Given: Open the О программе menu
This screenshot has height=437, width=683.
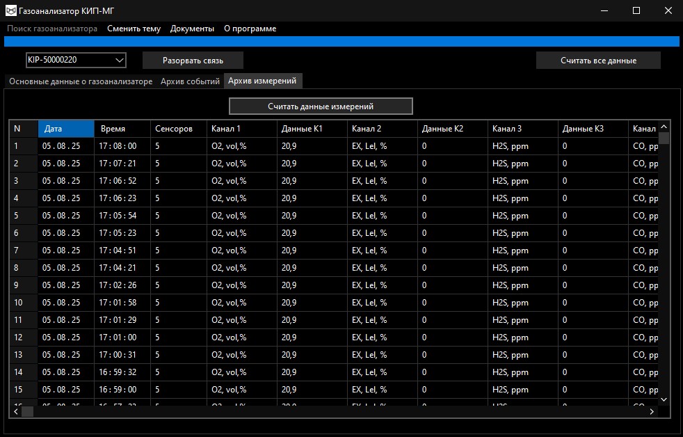Looking at the screenshot, I should tap(250, 29).
